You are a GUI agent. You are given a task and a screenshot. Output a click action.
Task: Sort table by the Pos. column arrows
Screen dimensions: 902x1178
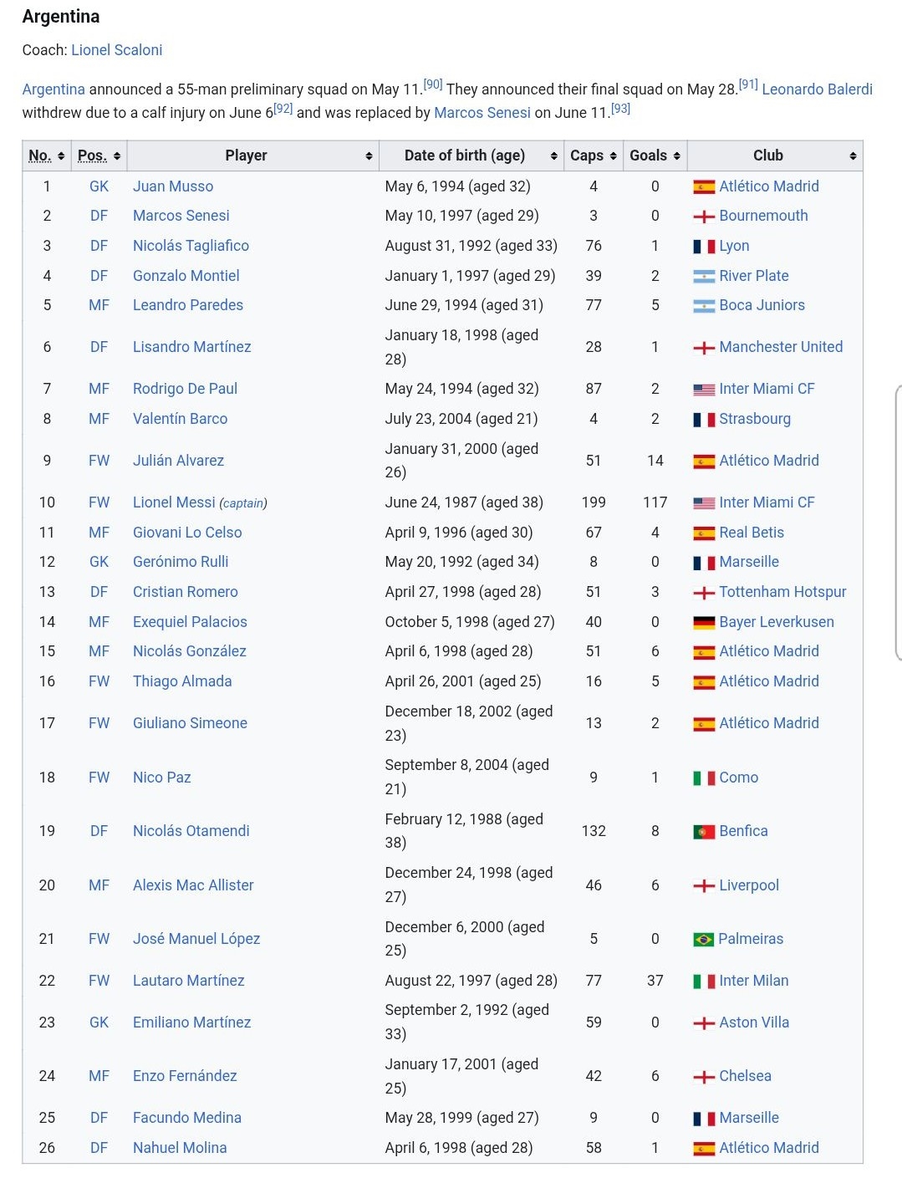tap(117, 156)
